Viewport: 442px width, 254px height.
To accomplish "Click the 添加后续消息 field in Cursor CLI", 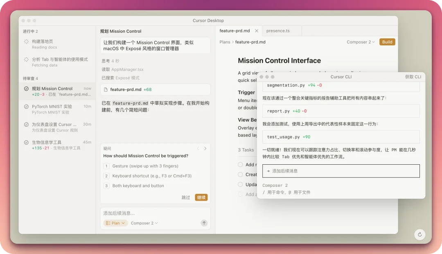I will 341,171.
